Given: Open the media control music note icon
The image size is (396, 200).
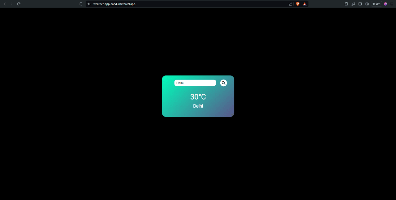Looking at the screenshot, I should [353, 4].
